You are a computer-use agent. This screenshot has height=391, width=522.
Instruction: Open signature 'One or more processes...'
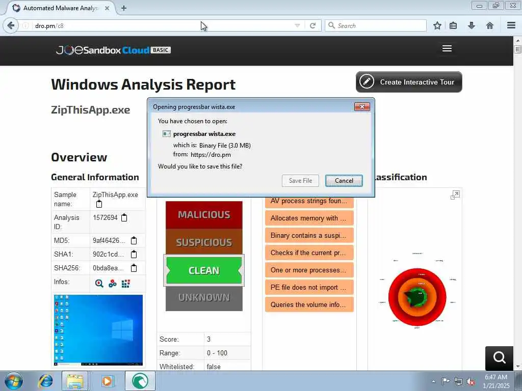tap(309, 270)
